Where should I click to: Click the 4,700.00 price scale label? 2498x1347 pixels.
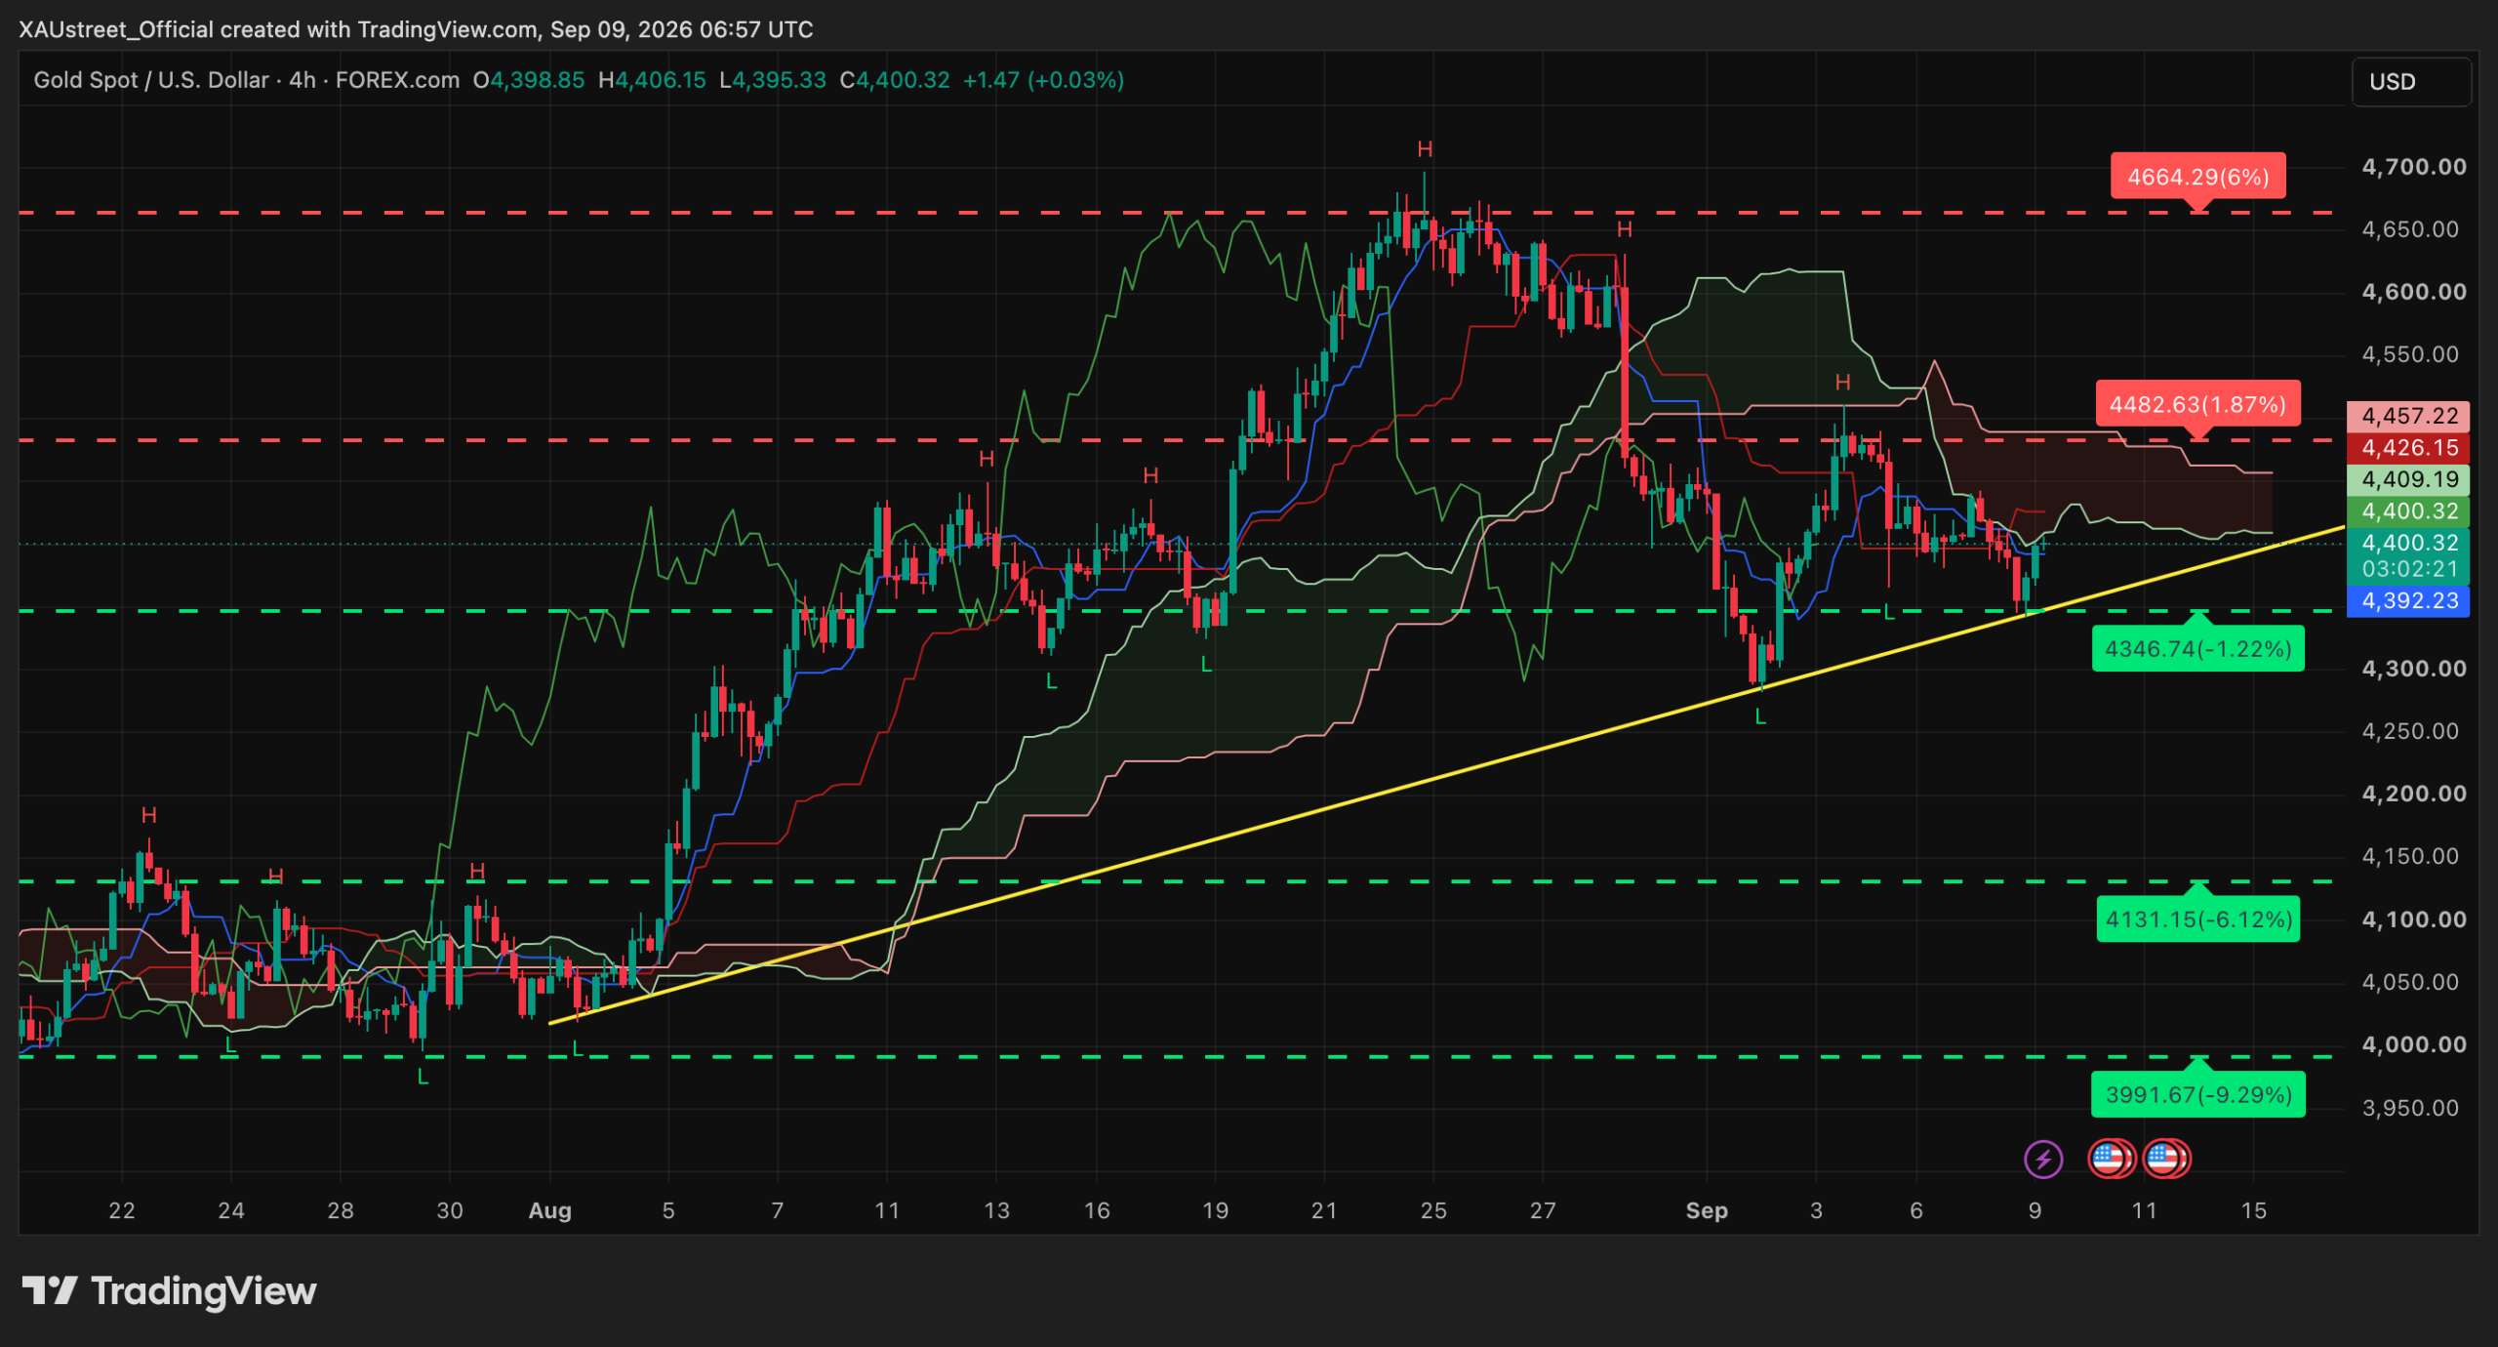[2413, 167]
